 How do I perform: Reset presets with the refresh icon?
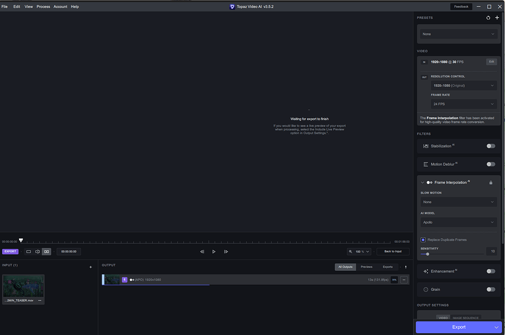tap(488, 18)
